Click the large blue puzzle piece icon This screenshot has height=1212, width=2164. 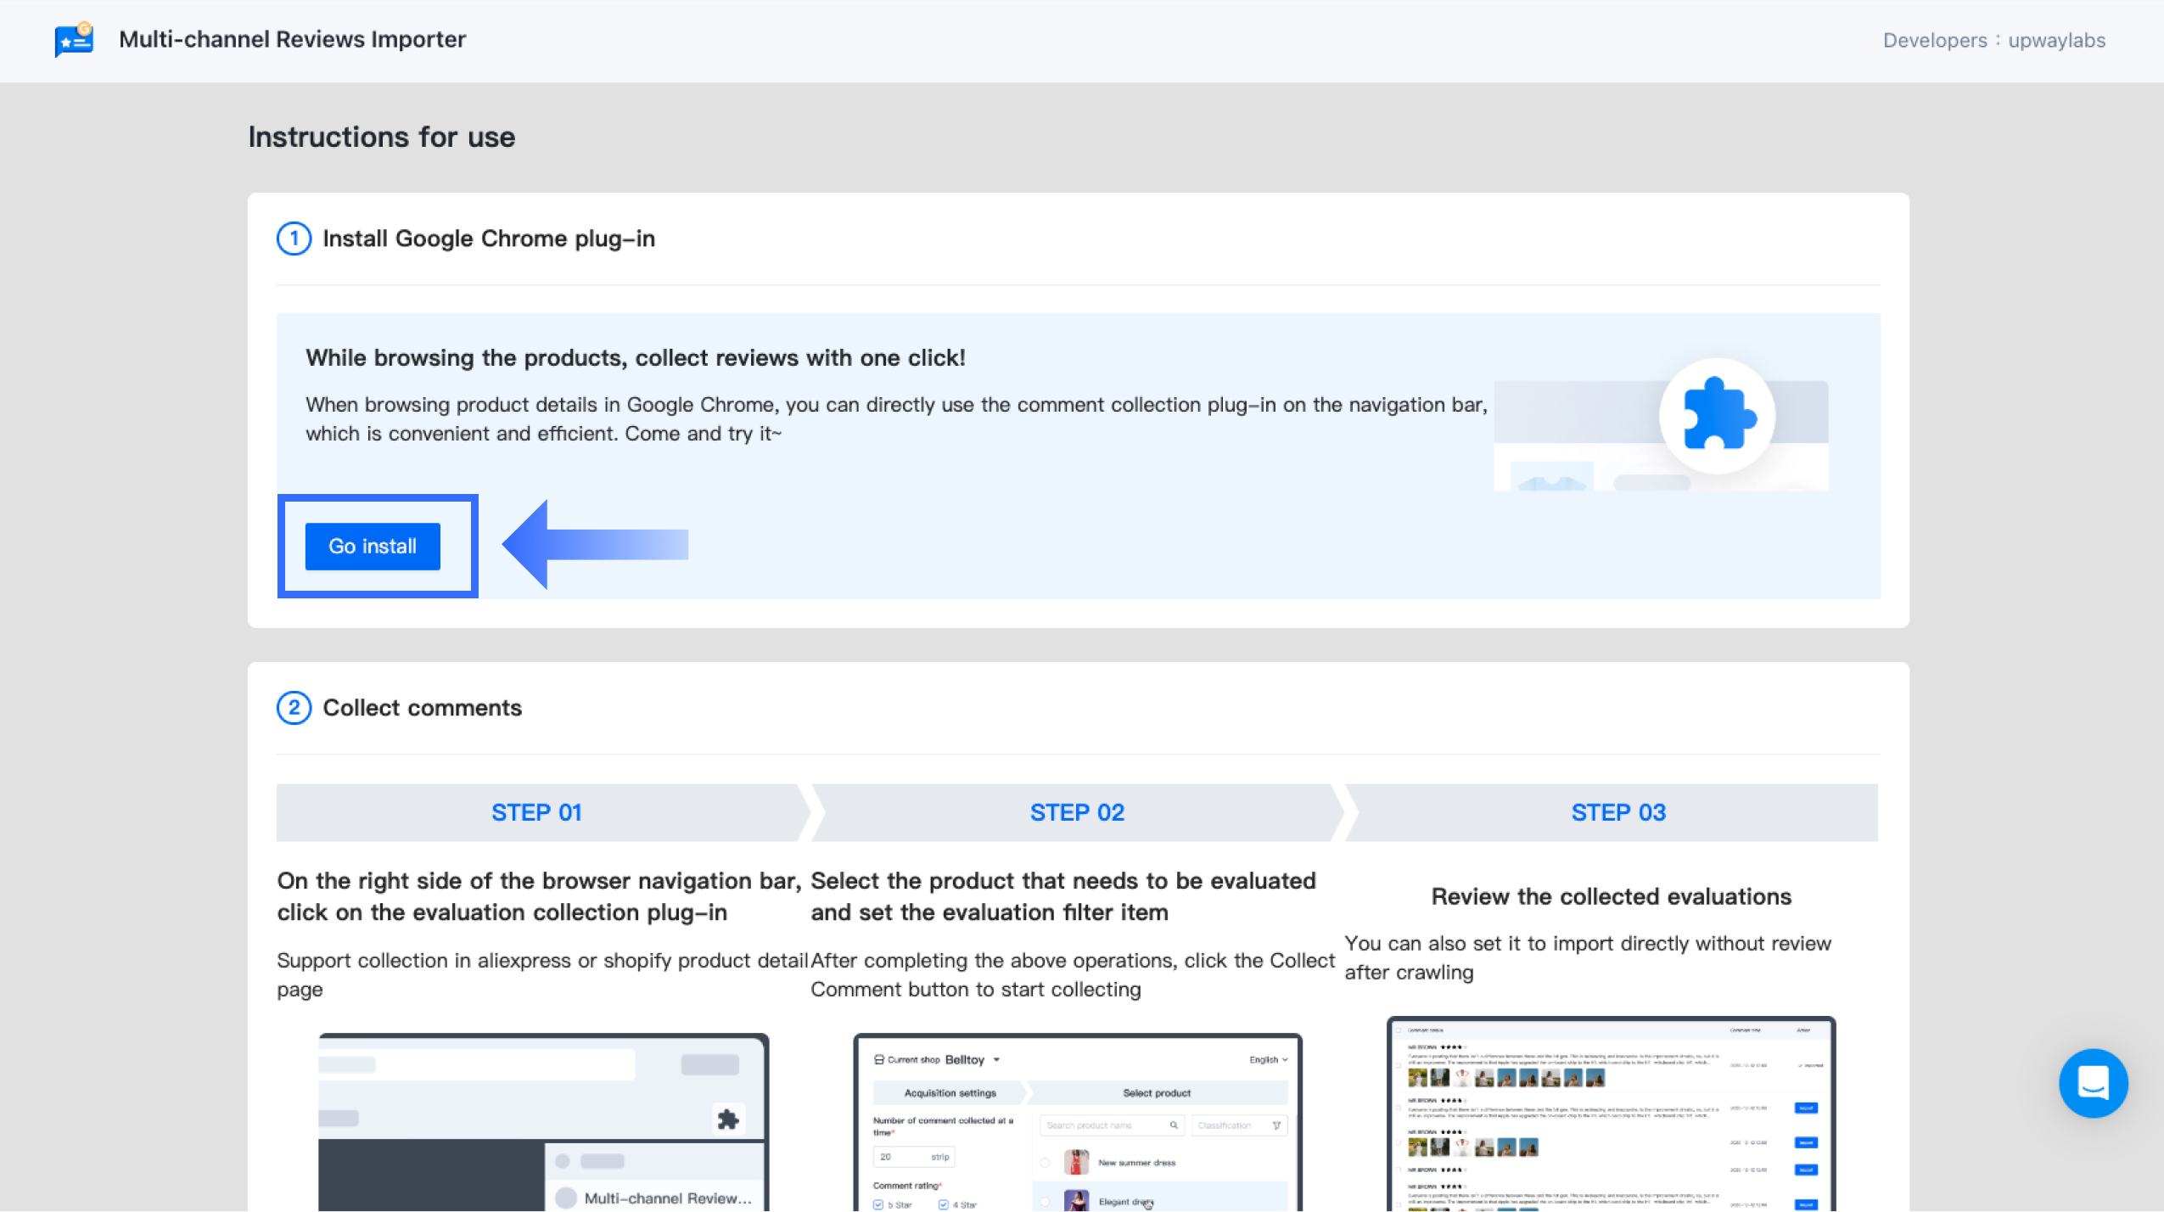point(1717,416)
